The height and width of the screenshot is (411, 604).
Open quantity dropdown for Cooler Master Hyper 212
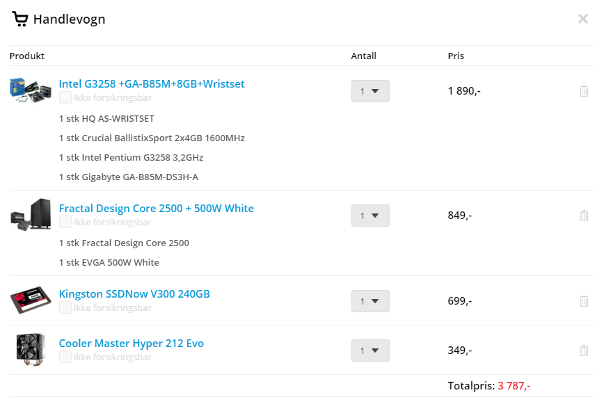(370, 350)
